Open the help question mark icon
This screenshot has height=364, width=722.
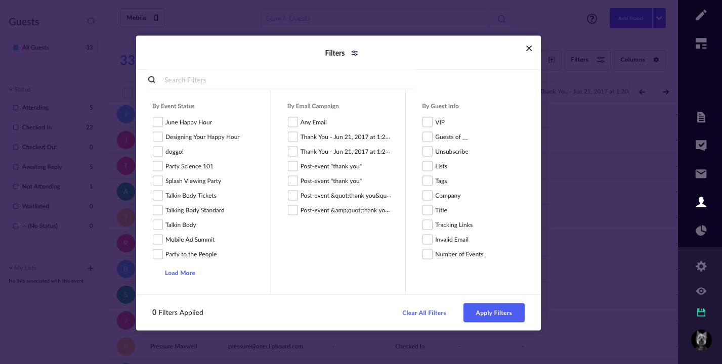pos(592,19)
